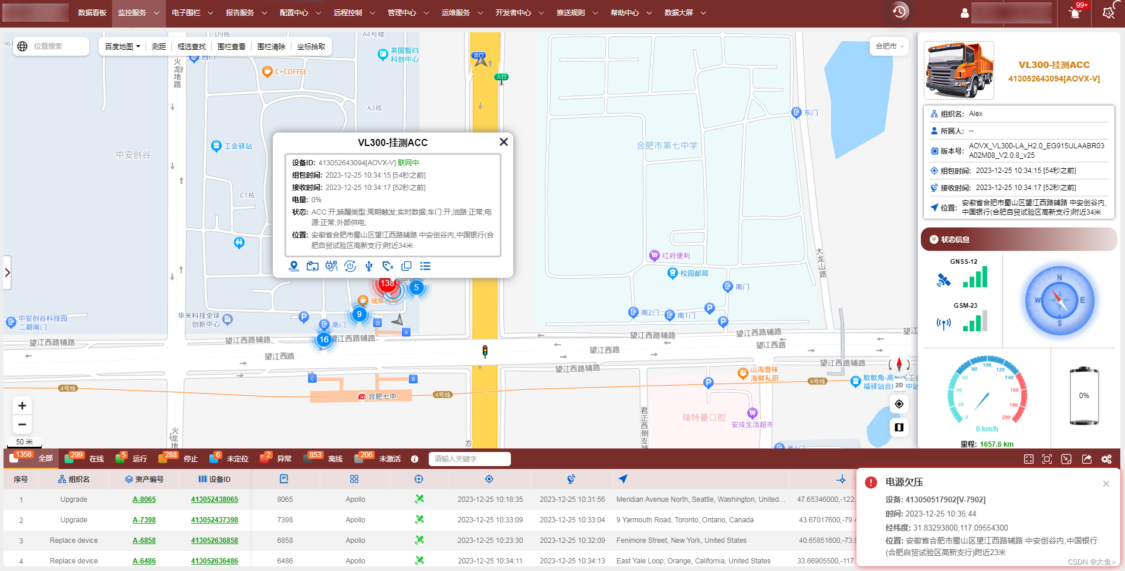Click the fit-to-frame icon in list toolbar

coord(1047,459)
